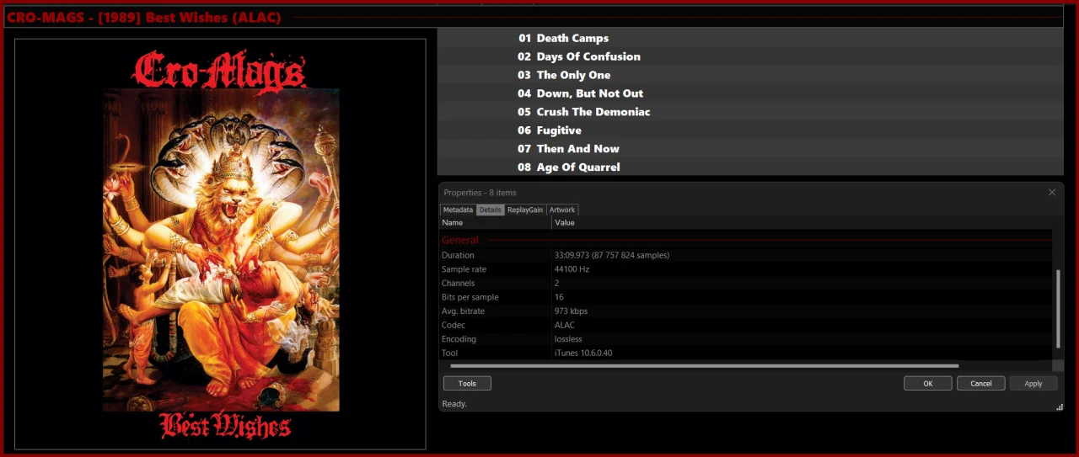The height and width of the screenshot is (457, 1079).
Task: Open the Artwork tab
Action: [562, 210]
